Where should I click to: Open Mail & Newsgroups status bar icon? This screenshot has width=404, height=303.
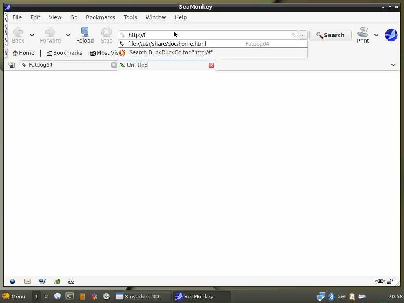[x=28, y=281]
